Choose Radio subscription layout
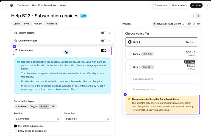The height and width of the screenshot is (136, 211). click(44, 106)
